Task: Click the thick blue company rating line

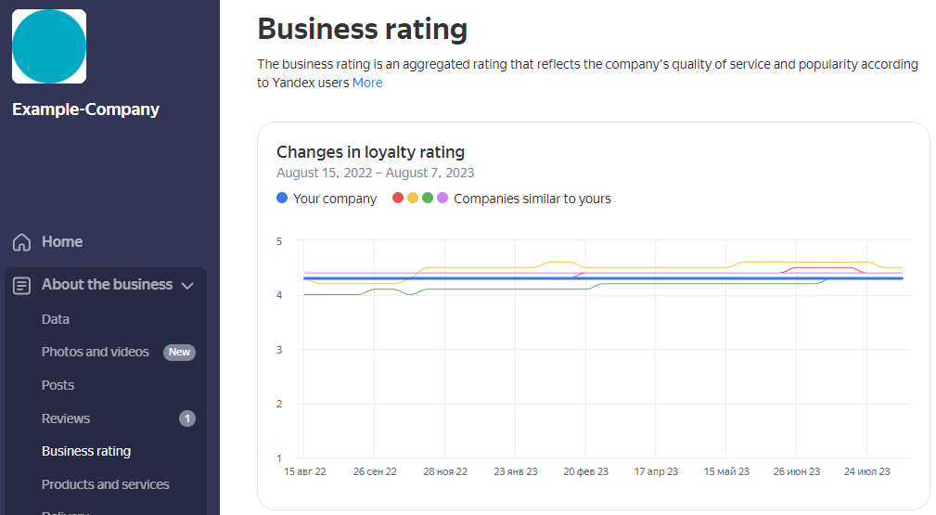Action: click(x=603, y=278)
